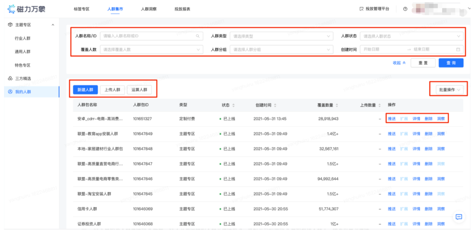Click 推送 for 信用卡人群 row
The width and height of the screenshot is (471, 230).
392,209
